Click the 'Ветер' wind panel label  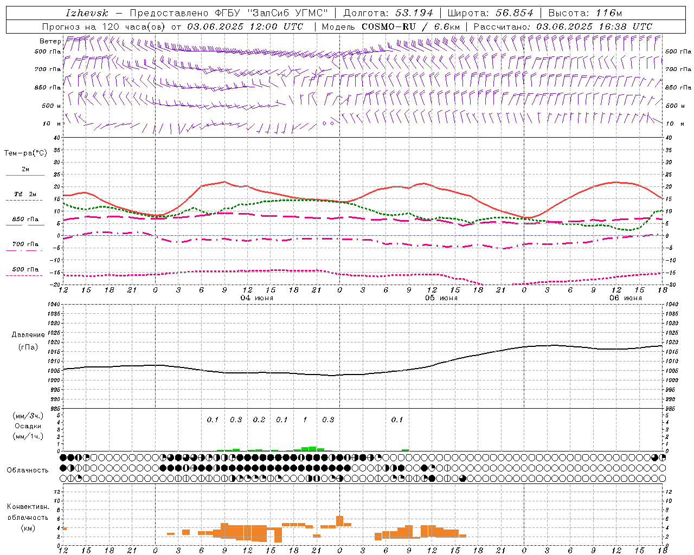pos(50,41)
